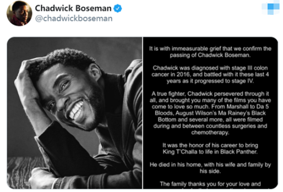
Task: Click the 'Ma Rainey's Black Bottom' line
Action: point(210,113)
